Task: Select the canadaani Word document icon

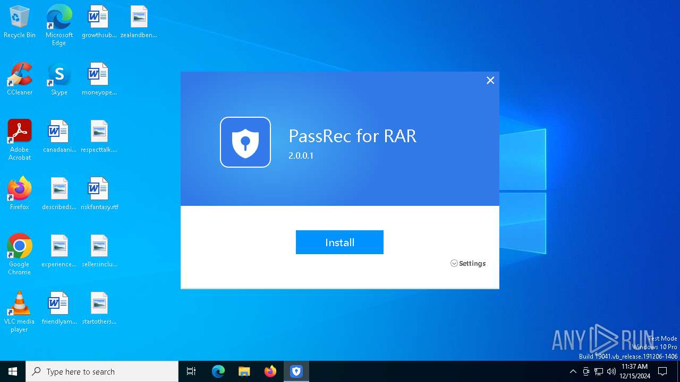Action: tap(59, 137)
